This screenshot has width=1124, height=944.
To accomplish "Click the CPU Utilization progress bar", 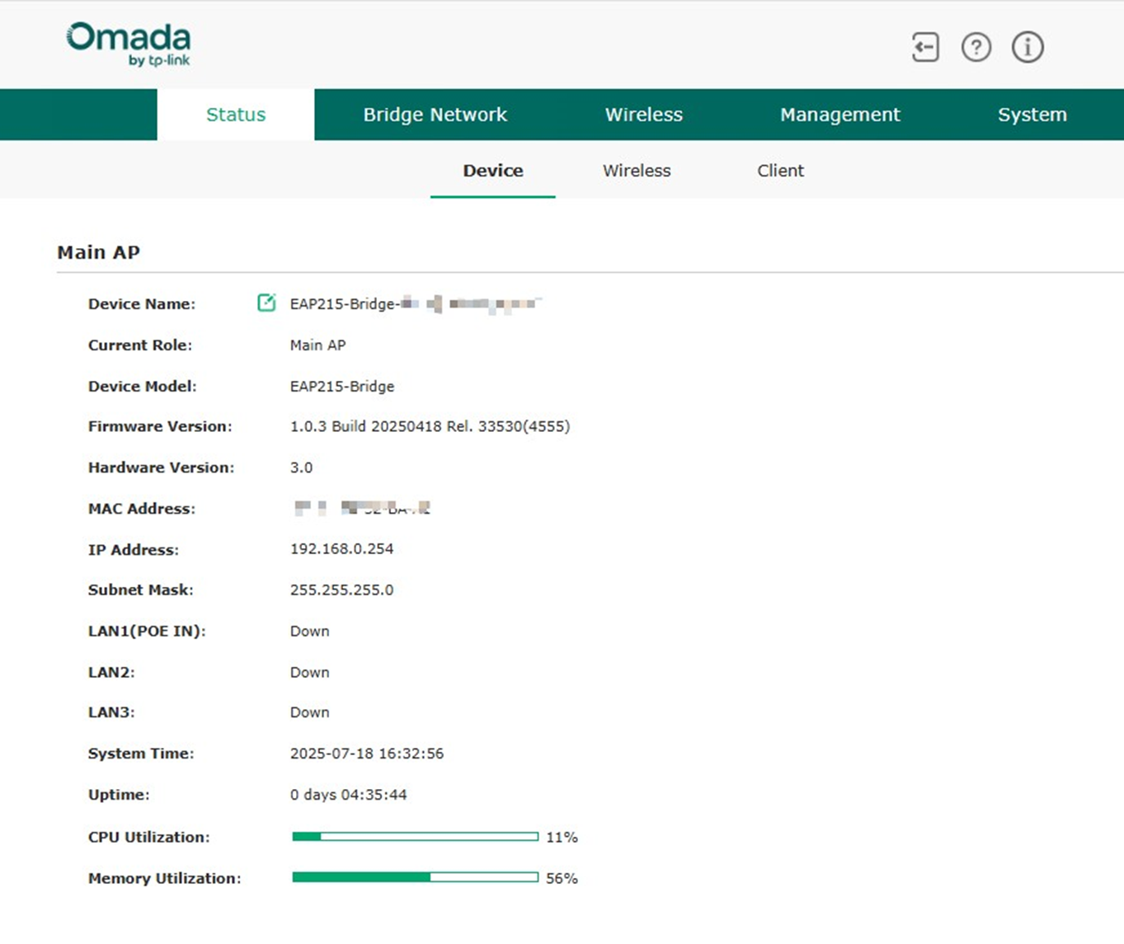I will click(x=415, y=837).
